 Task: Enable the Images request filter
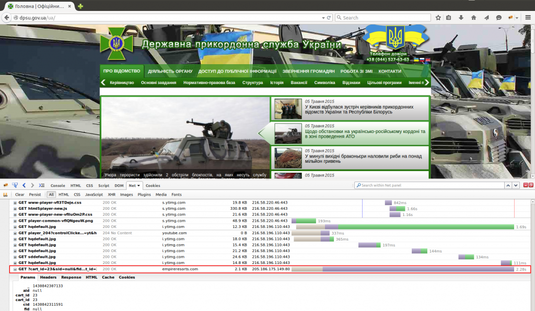(126, 195)
